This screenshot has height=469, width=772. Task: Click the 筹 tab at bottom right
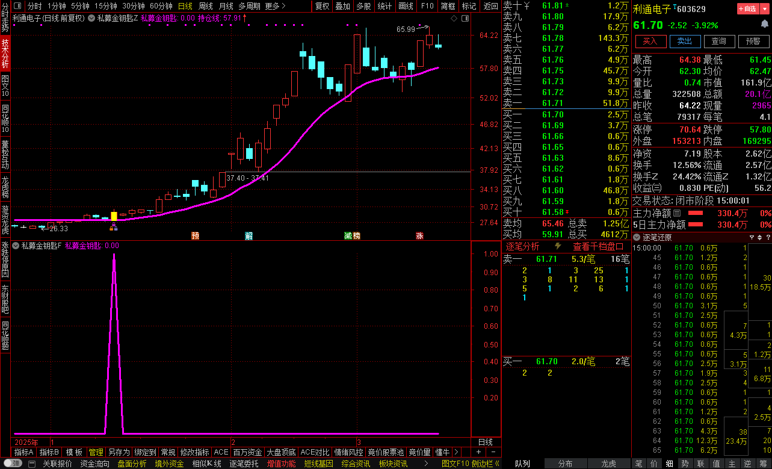[764, 464]
